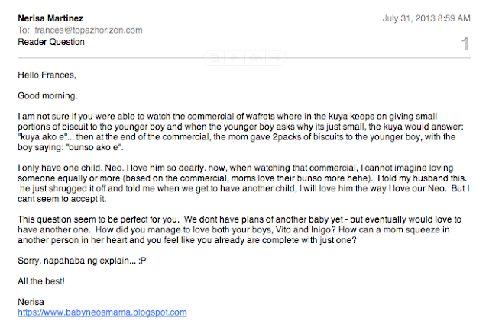Viewport: 489px width, 330px height.
Task: Click the 'Hello Frances,' greeting
Action: (x=47, y=75)
